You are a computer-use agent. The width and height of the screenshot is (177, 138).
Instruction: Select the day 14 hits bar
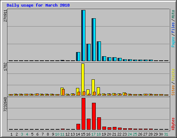[x=78, y=57]
